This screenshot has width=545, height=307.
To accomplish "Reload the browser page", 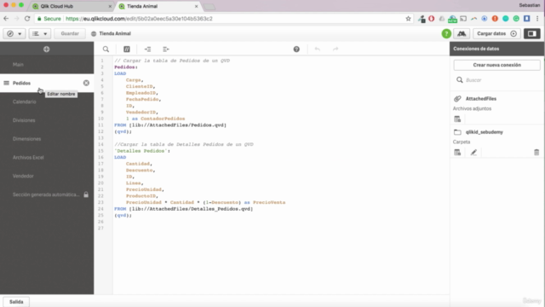I will tap(27, 19).
